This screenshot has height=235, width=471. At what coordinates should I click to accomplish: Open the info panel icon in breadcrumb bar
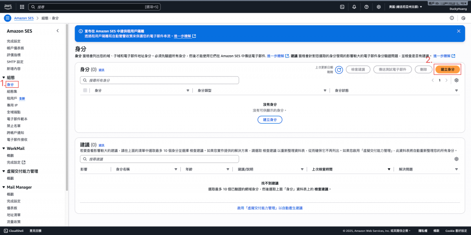click(452, 18)
